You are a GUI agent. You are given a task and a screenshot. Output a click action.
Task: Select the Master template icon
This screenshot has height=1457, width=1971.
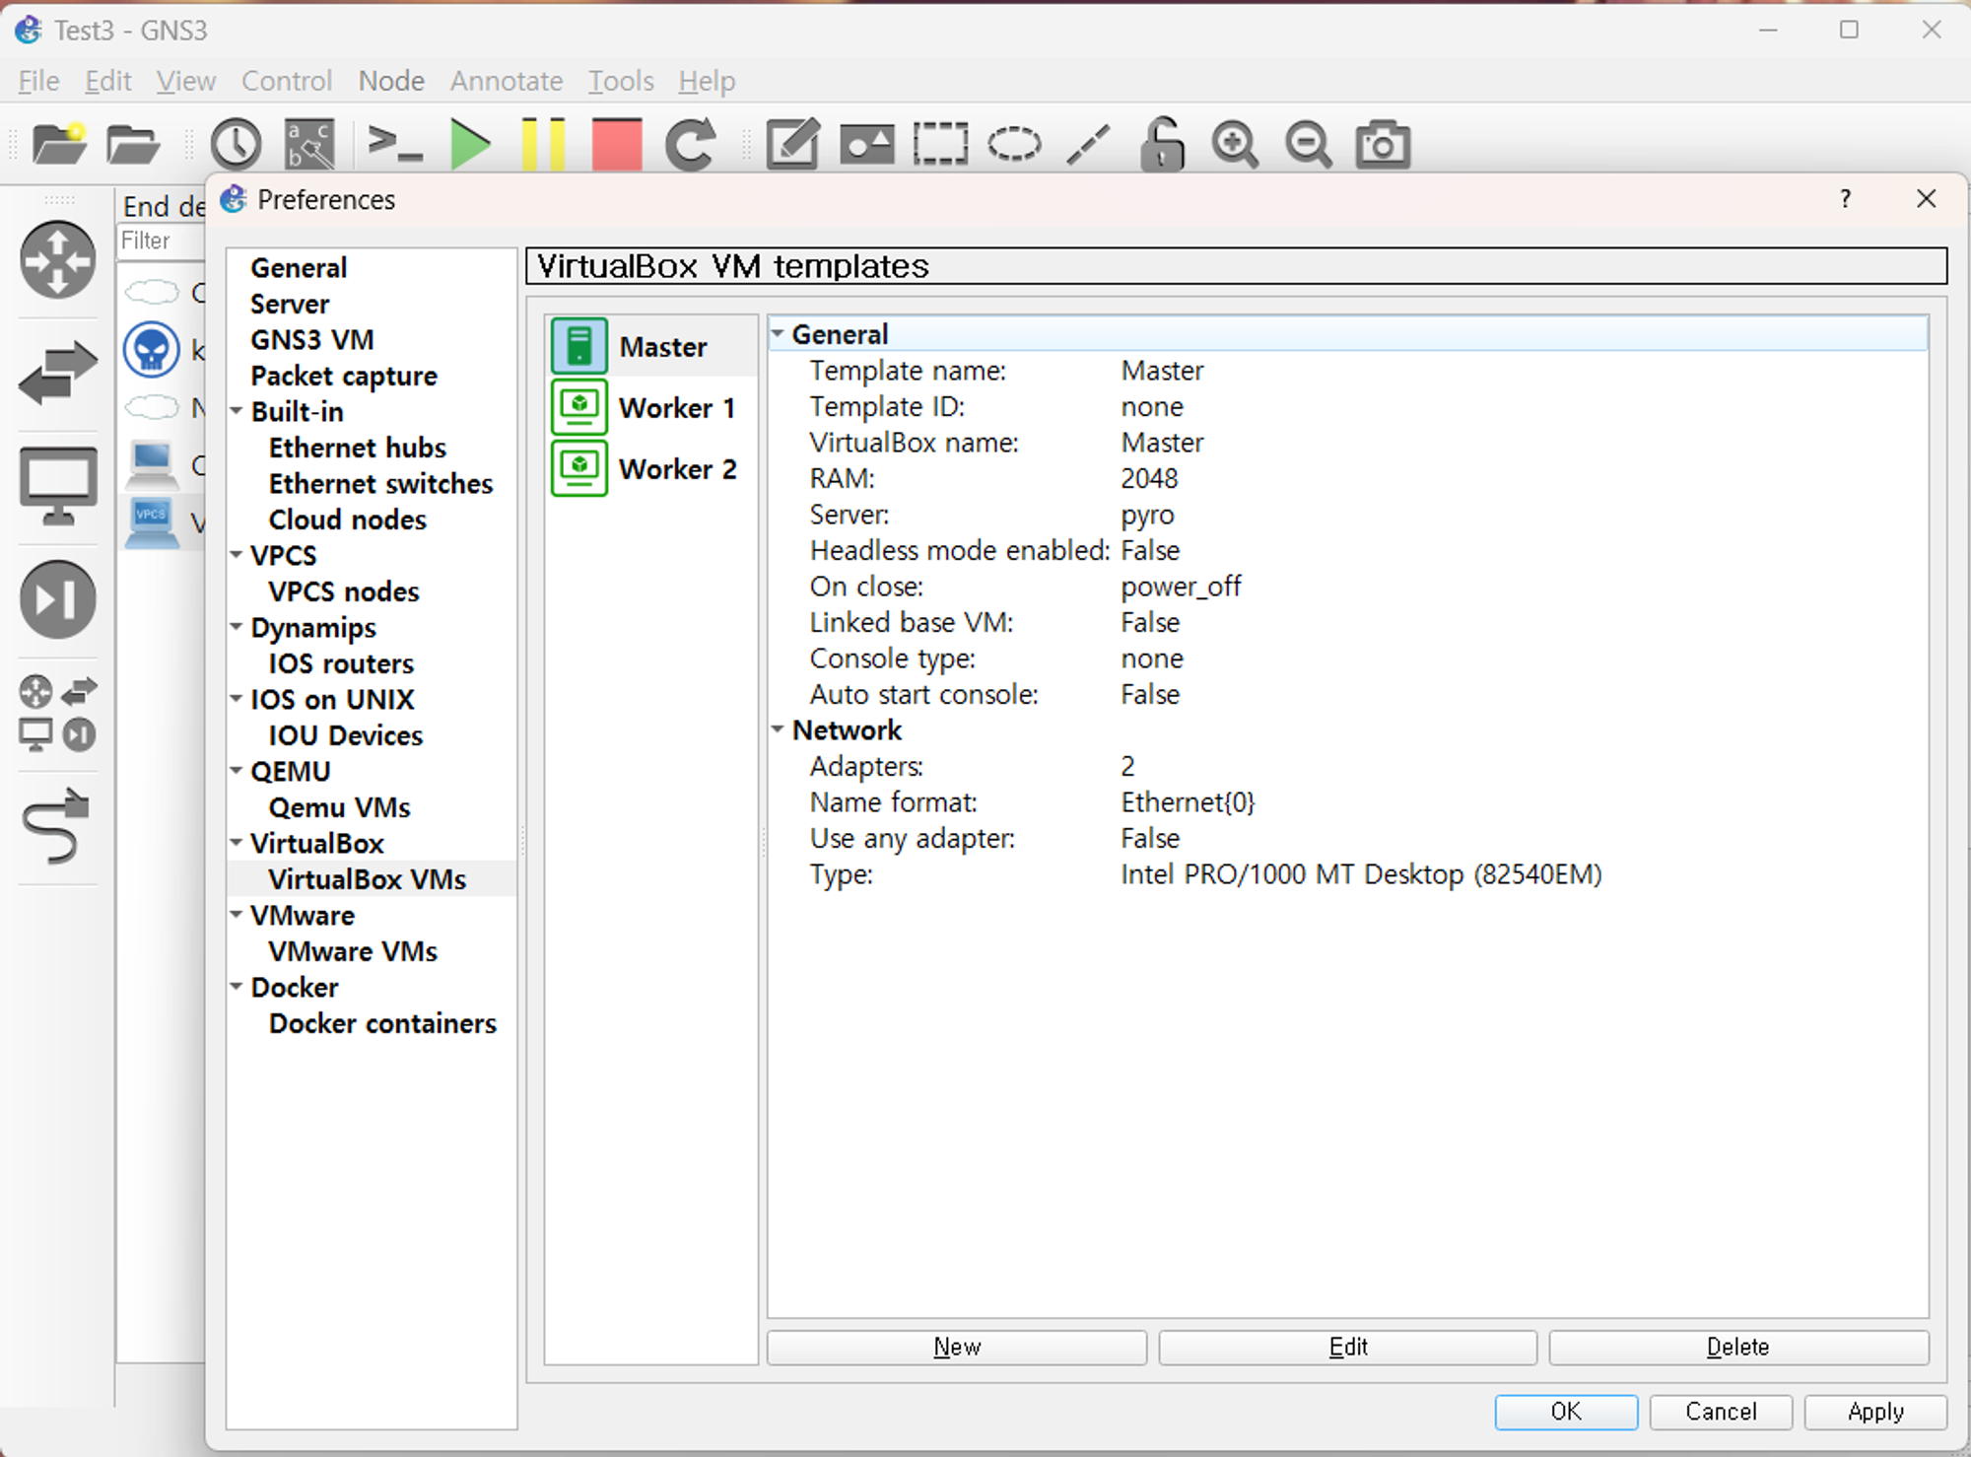pyautogui.click(x=579, y=346)
